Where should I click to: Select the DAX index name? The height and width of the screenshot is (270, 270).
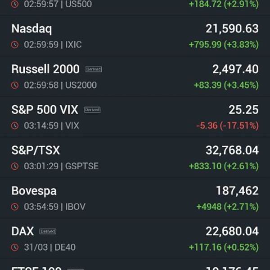22,231
